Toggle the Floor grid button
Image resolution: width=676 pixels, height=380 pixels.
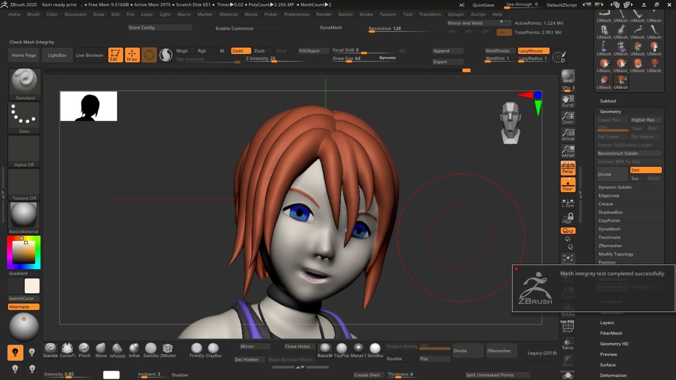(x=568, y=185)
